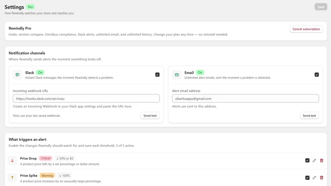
Task: Click the Email On status badge
Action: (x=200, y=73)
